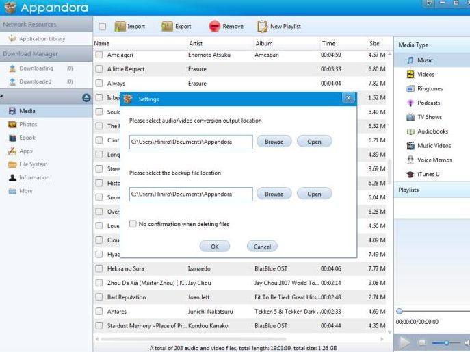Click the Export toolbar icon

(x=167, y=27)
